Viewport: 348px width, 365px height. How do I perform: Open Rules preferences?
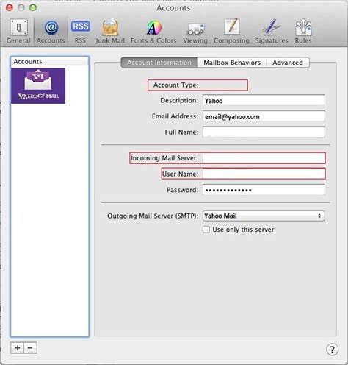pos(303,32)
